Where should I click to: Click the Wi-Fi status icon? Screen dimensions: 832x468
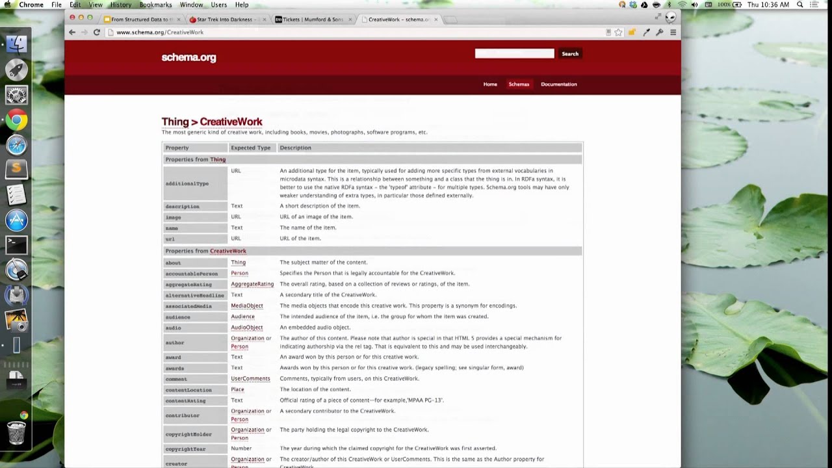(x=682, y=5)
